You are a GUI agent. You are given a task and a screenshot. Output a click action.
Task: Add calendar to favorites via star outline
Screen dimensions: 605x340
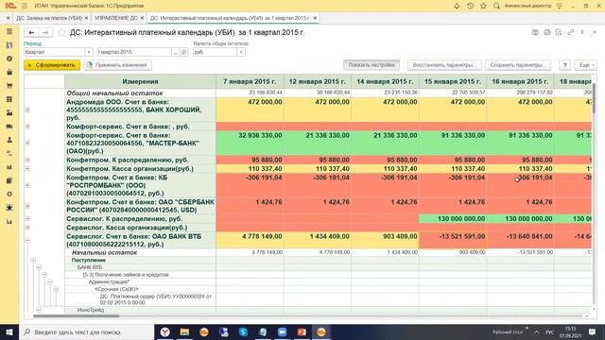61,33
